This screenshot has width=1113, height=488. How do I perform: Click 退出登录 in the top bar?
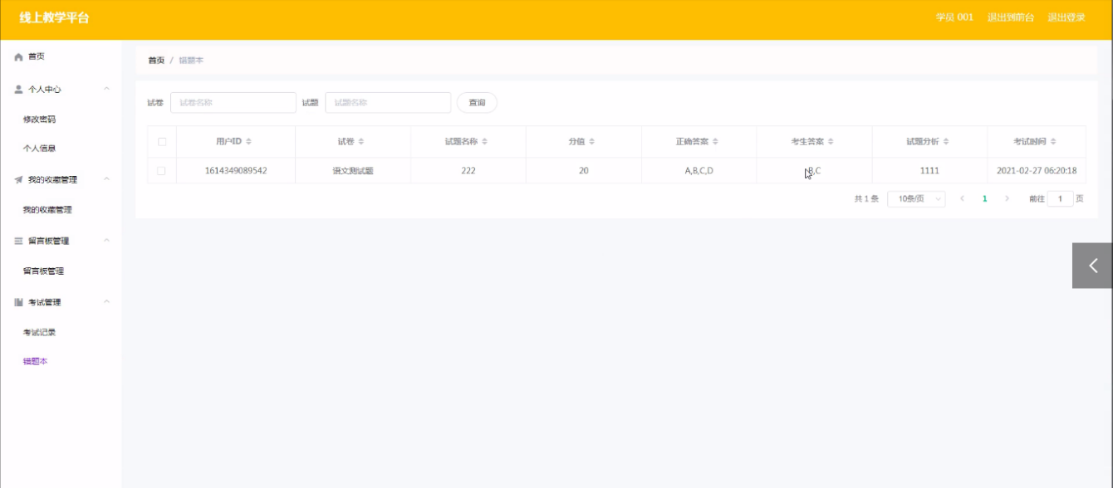pyautogui.click(x=1066, y=17)
